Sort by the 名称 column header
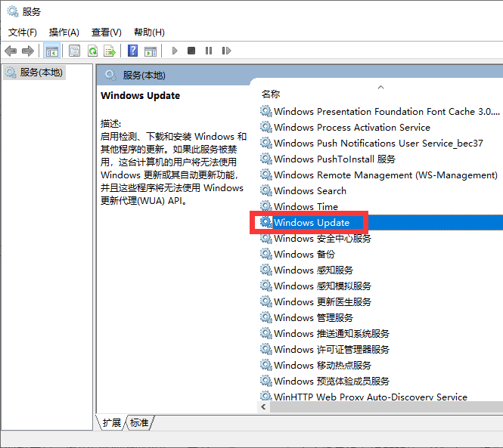Viewport: 503px width, 448px height. 271,94
